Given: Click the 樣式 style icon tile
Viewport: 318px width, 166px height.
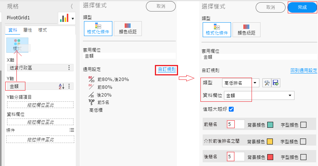Looking at the screenshot, I should [17, 45].
